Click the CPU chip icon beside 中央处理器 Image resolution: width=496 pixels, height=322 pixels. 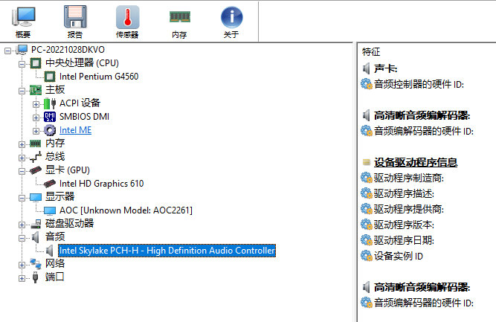(36, 63)
